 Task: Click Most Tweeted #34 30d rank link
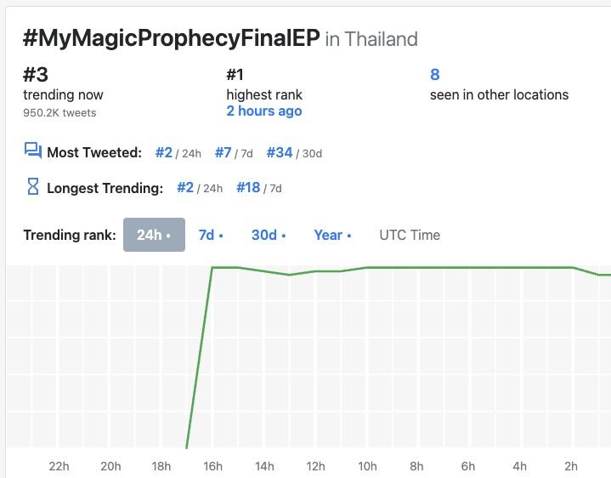tap(280, 152)
